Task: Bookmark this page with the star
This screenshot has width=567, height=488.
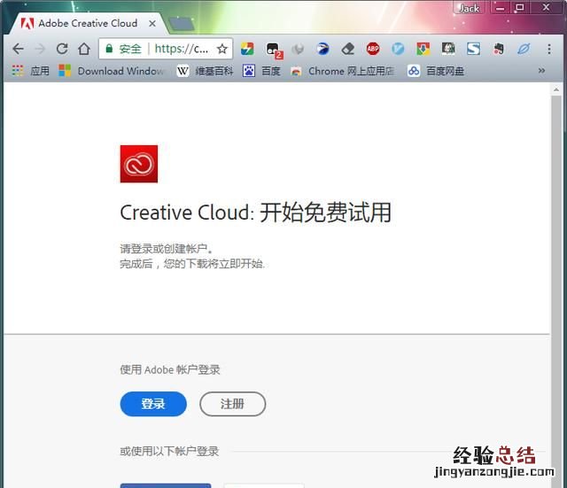Action: pos(222,49)
